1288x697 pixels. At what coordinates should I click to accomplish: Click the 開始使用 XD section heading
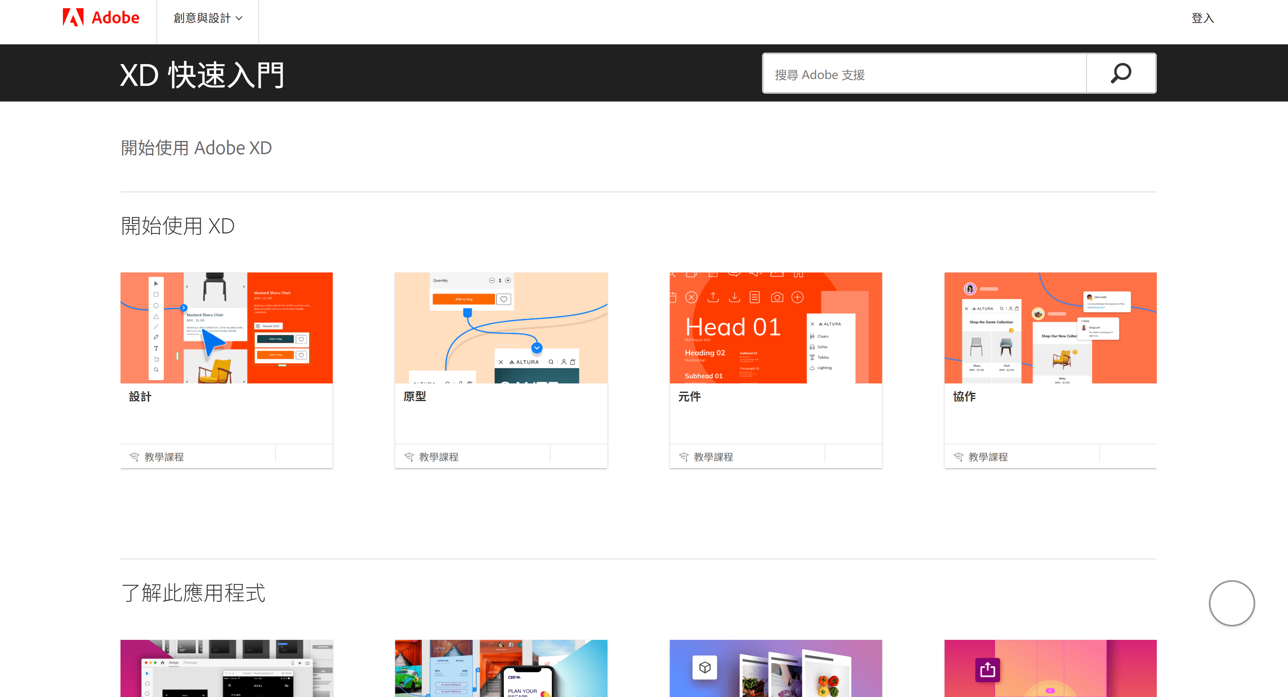point(178,226)
